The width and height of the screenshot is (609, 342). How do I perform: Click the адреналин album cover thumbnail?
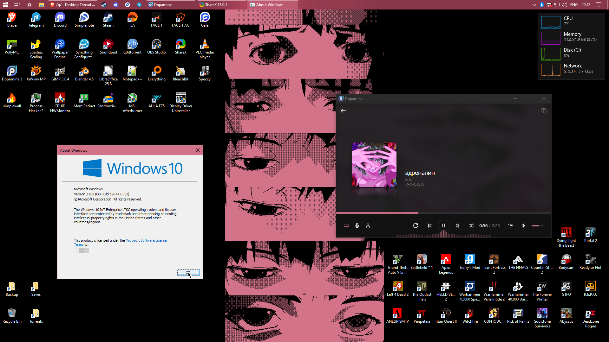pyautogui.click(x=374, y=165)
